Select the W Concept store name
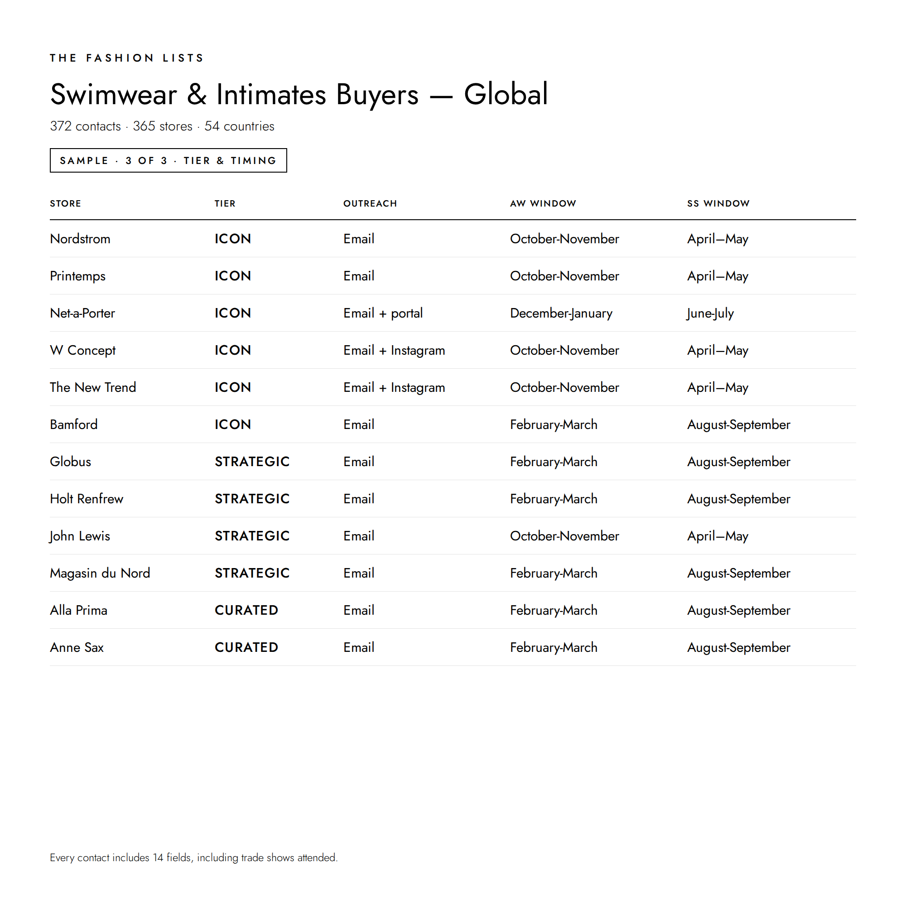This screenshot has height=906, width=906. (83, 350)
